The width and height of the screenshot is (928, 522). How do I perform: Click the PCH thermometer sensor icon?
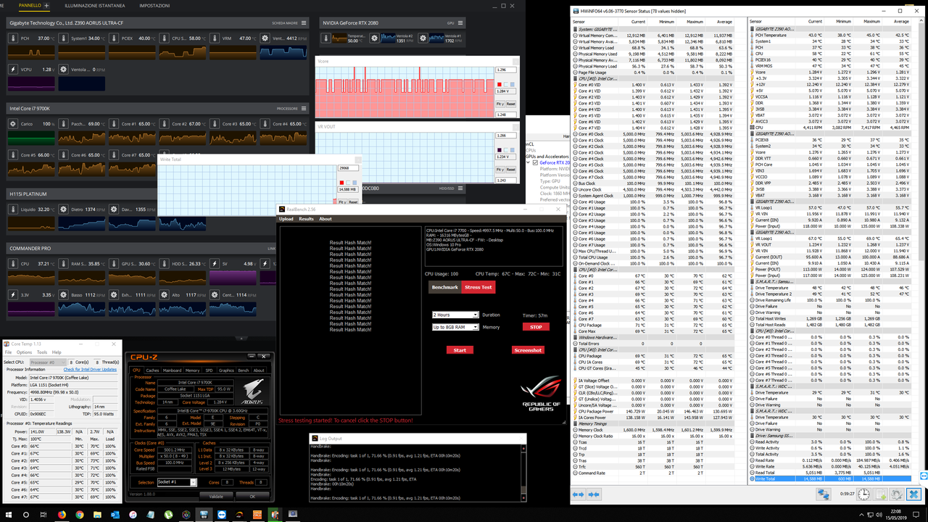(x=13, y=38)
